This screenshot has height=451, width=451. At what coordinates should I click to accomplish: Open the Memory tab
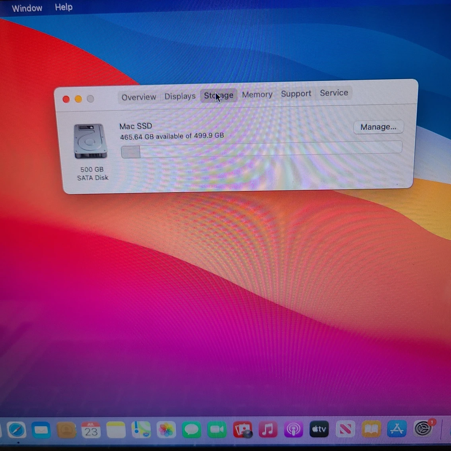click(257, 94)
